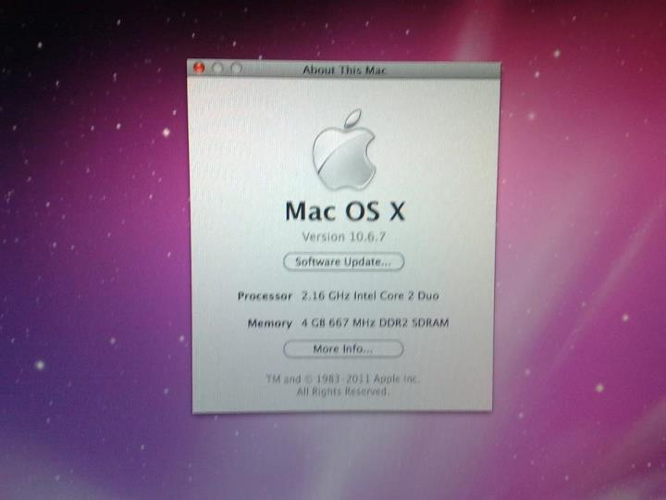This screenshot has height=500, width=666.
Task: Click the Apple logo image
Action: [344, 150]
